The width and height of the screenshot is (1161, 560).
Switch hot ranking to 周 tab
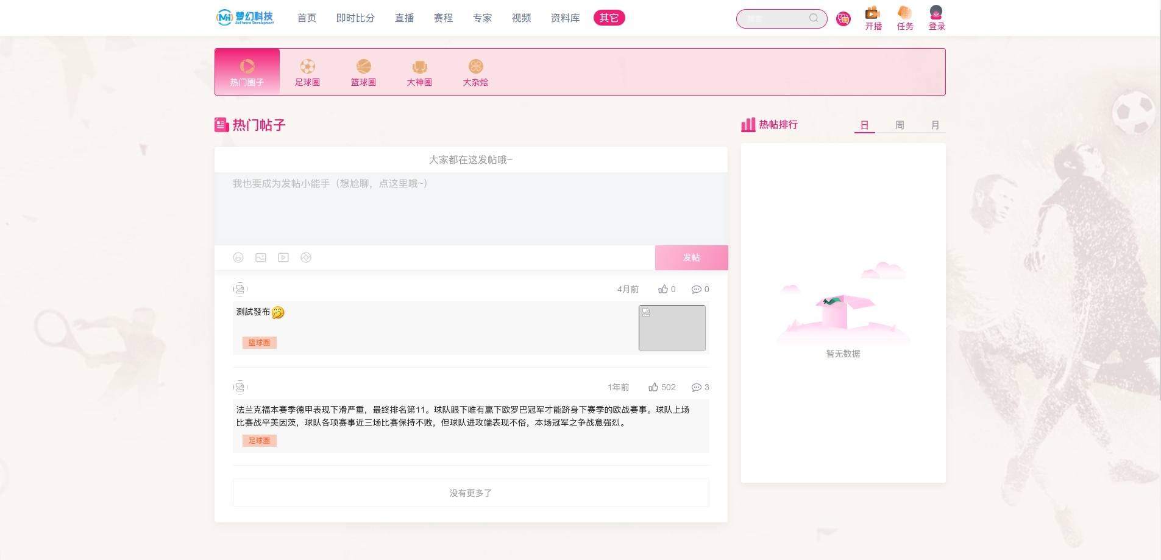900,125
